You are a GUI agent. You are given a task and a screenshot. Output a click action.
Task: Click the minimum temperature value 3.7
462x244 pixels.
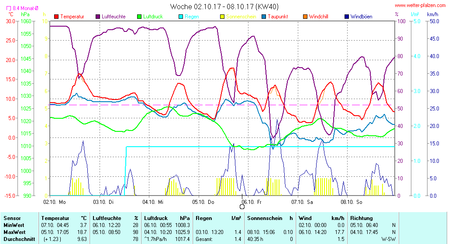click(x=83, y=225)
